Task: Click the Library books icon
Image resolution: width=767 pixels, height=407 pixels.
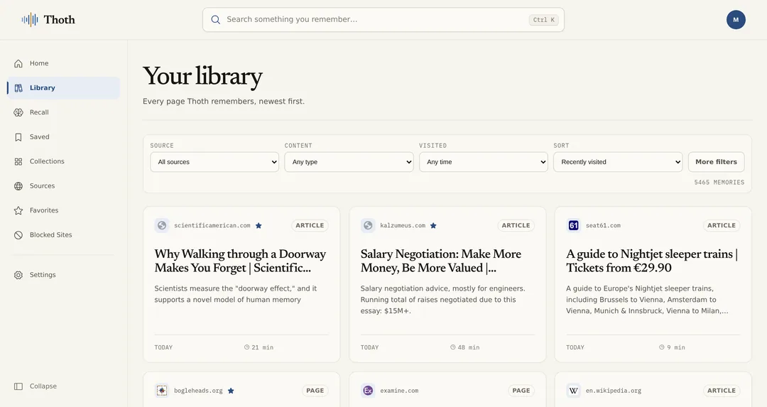Action: coord(18,88)
